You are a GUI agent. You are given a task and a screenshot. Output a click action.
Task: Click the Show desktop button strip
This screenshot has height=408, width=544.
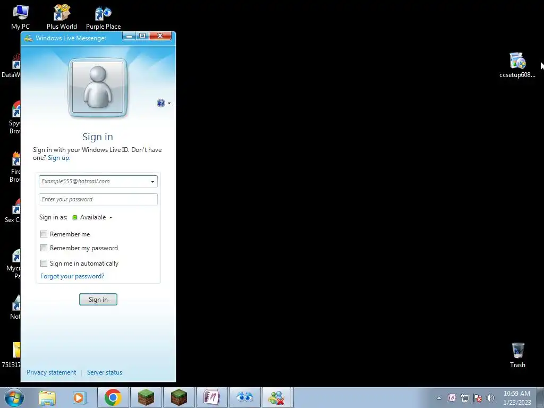point(540,398)
